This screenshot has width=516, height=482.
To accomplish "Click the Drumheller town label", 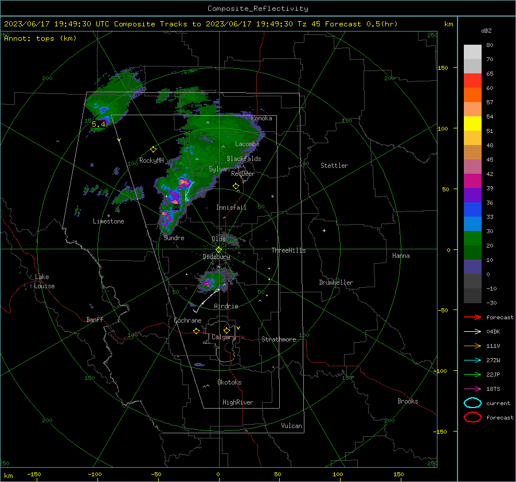I will [336, 283].
